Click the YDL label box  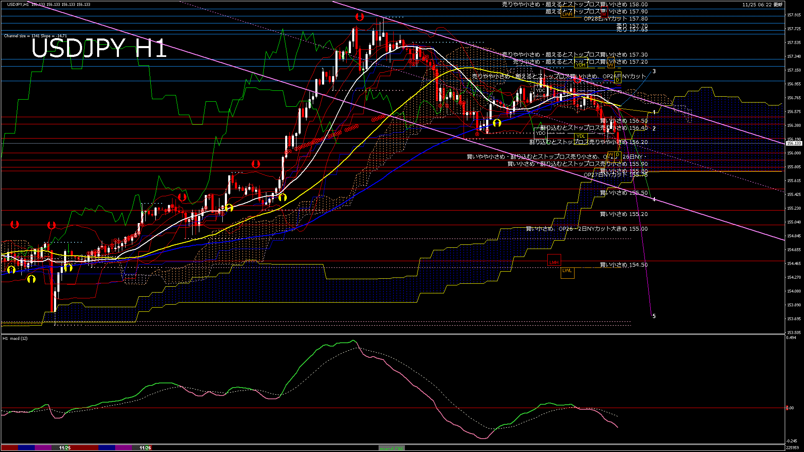(581, 136)
